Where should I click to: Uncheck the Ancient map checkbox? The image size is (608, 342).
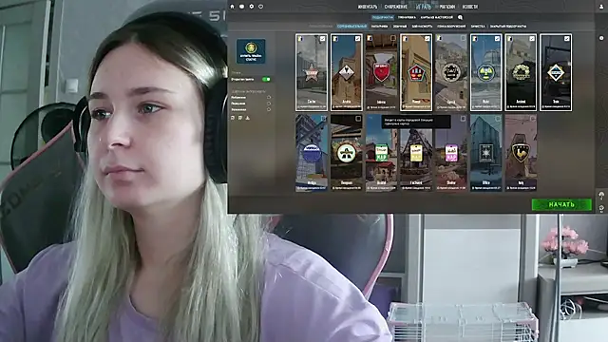coord(532,39)
